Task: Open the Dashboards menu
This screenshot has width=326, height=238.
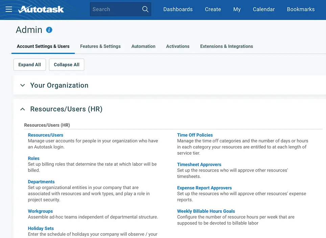Action: click(x=178, y=9)
